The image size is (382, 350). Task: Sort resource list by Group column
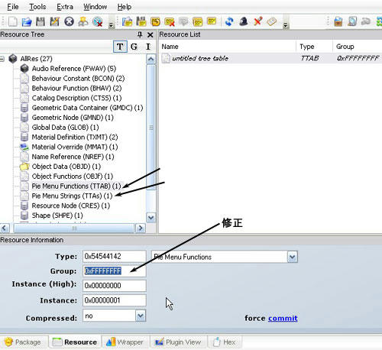point(358,47)
